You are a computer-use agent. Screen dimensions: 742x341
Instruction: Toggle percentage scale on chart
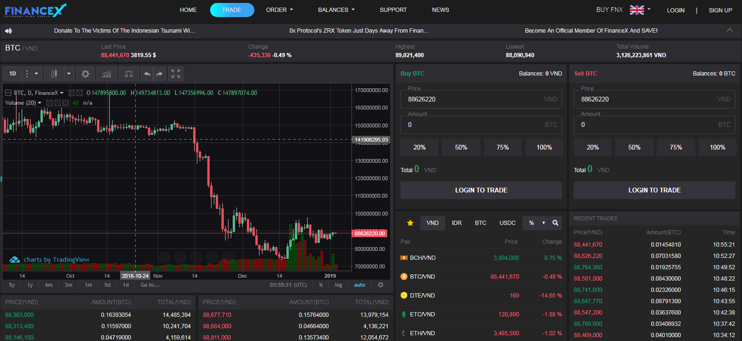point(321,285)
